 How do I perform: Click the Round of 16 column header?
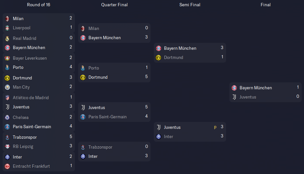pos(38,5)
